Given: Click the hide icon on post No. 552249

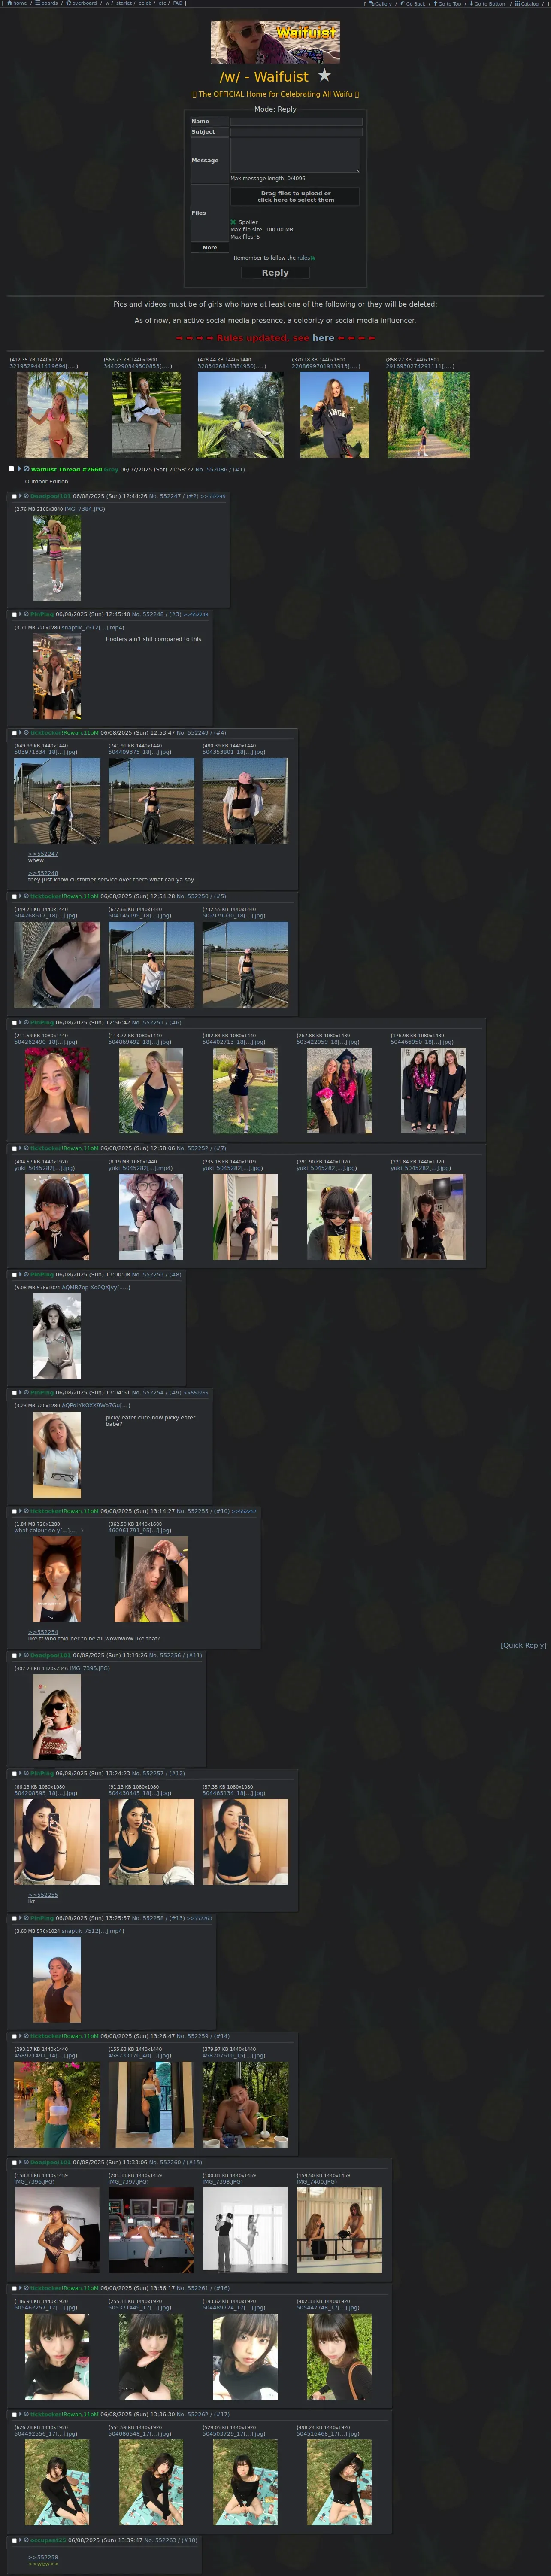Looking at the screenshot, I should (x=26, y=733).
